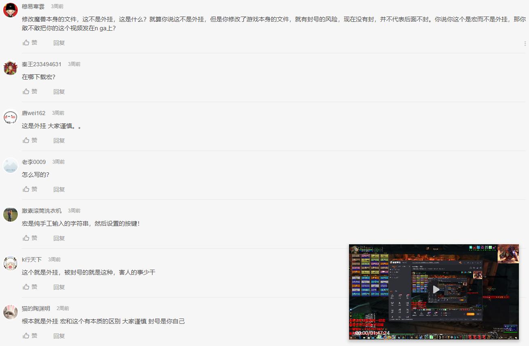Open the three-dot options menu on the first comment
Viewport: 529px width, 346px height.
pyautogui.click(x=525, y=43)
